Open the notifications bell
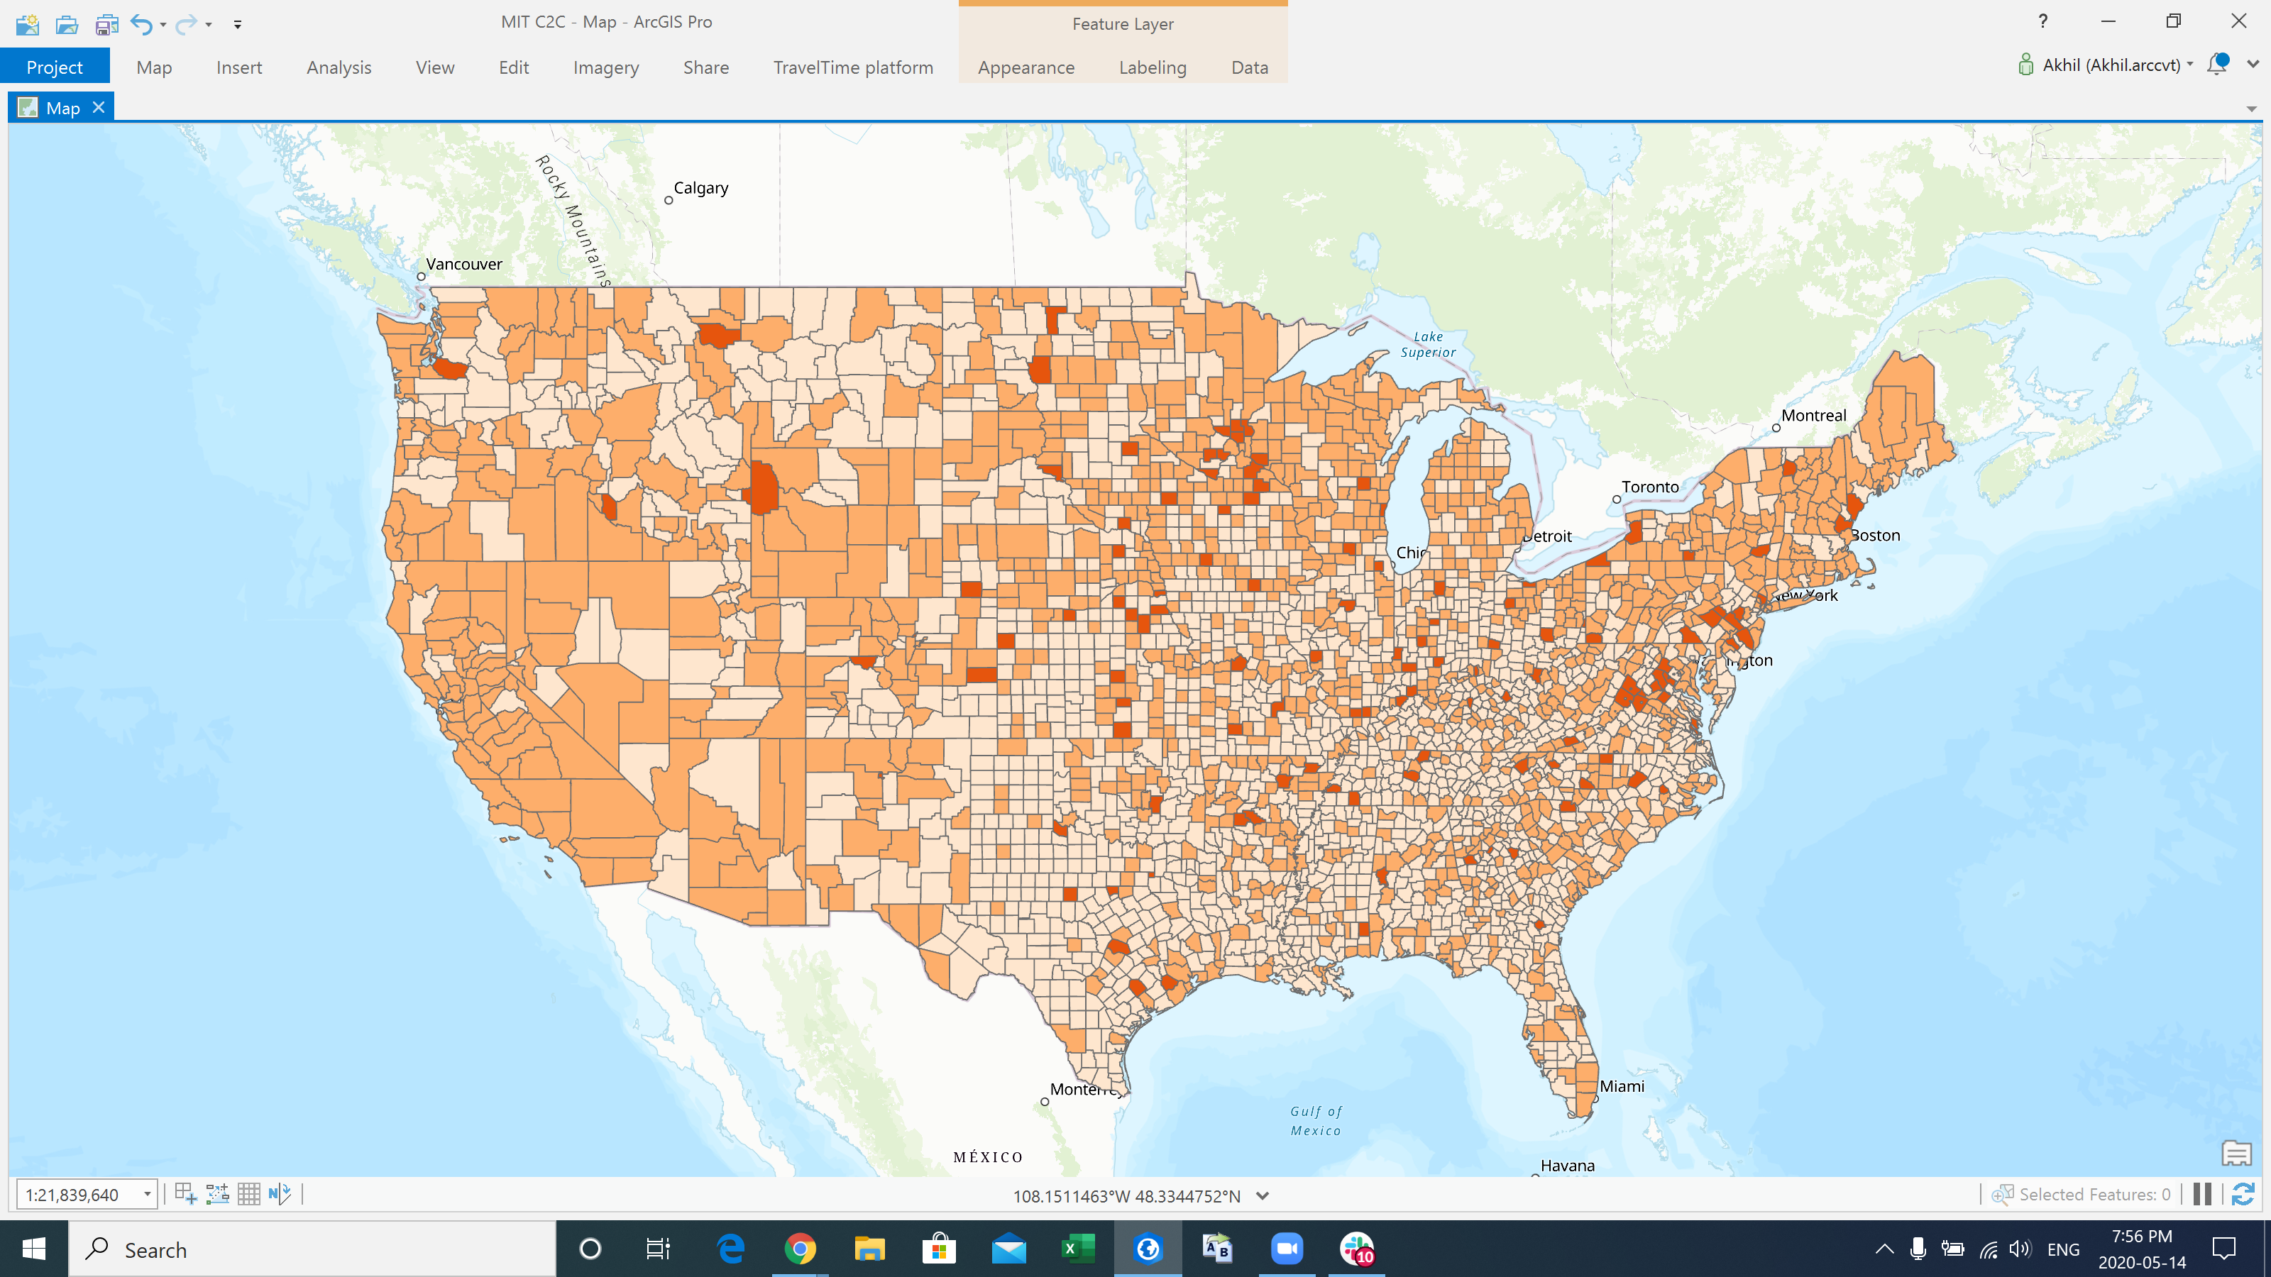The image size is (2271, 1277). [x=2217, y=65]
